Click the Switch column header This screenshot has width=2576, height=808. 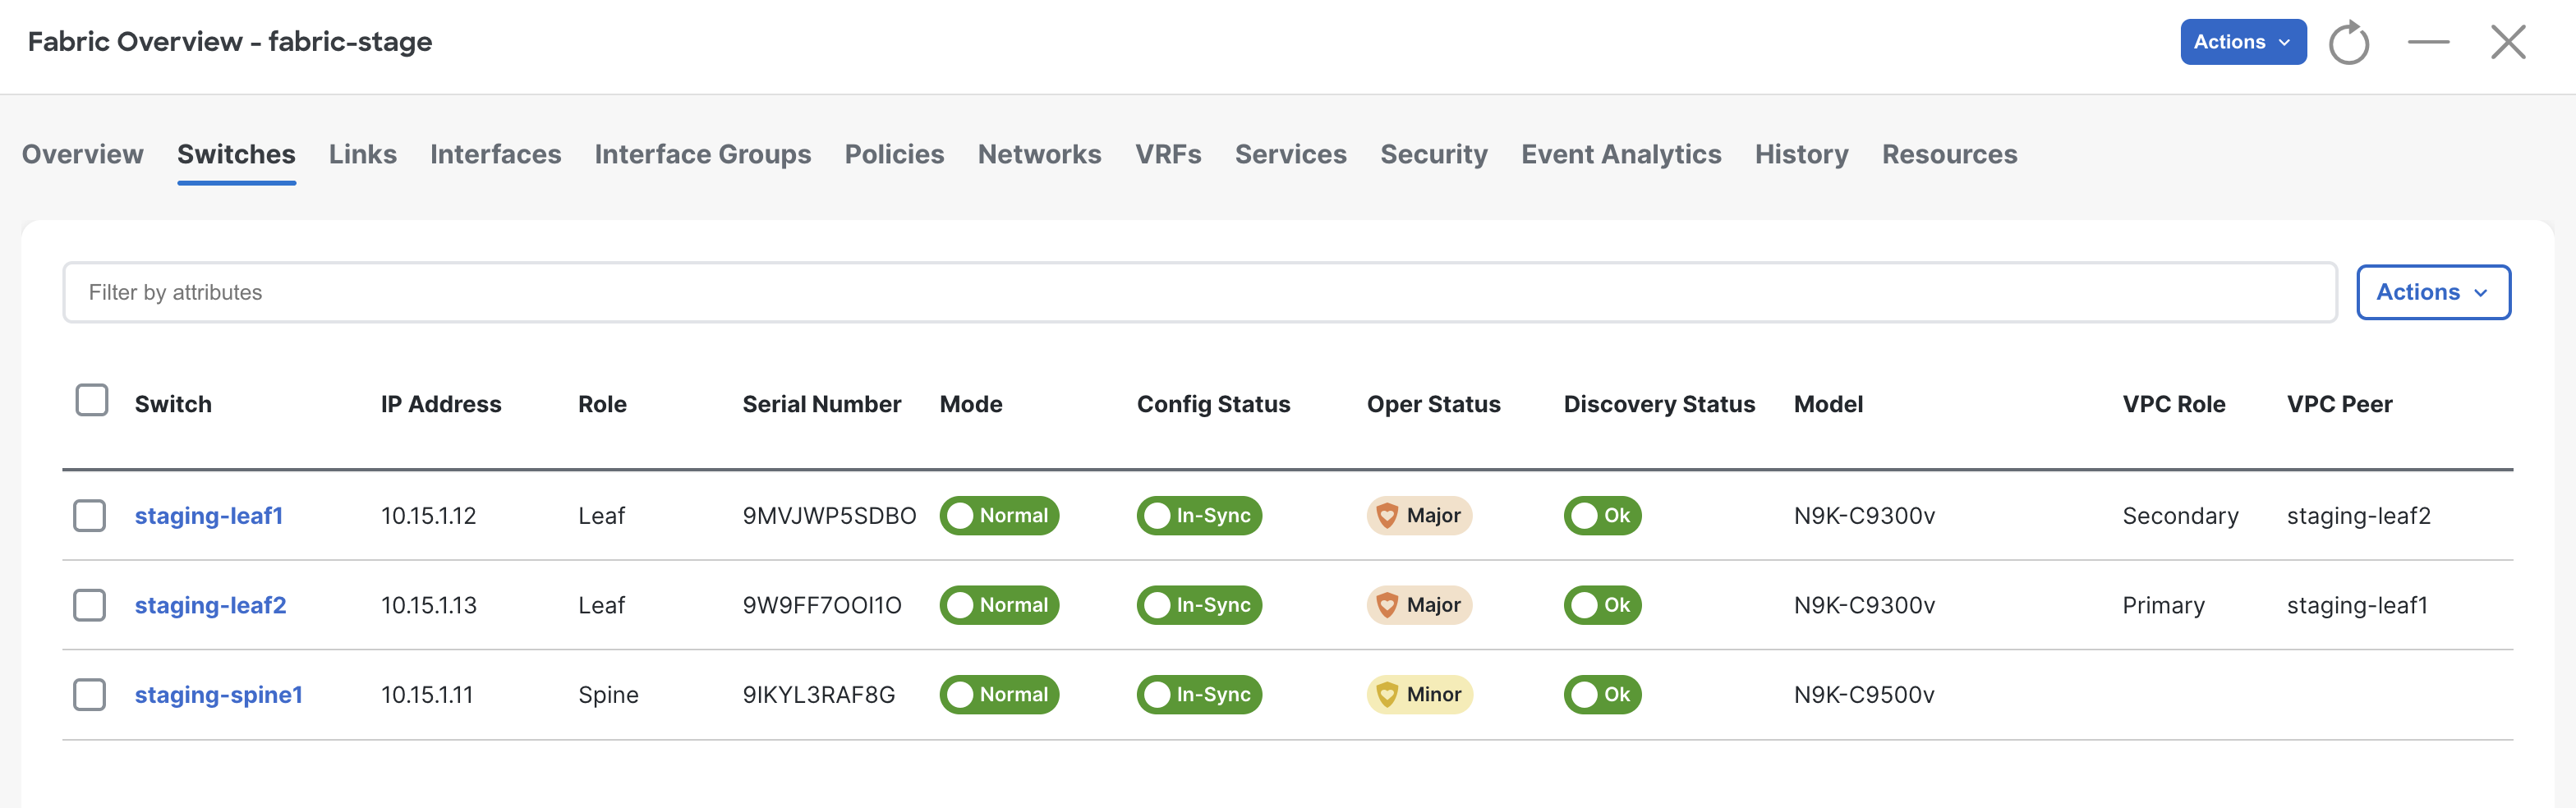[x=173, y=404]
